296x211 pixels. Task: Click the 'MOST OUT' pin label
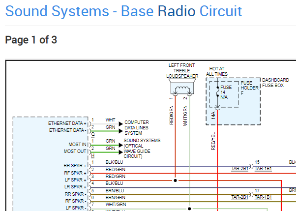click(x=75, y=151)
